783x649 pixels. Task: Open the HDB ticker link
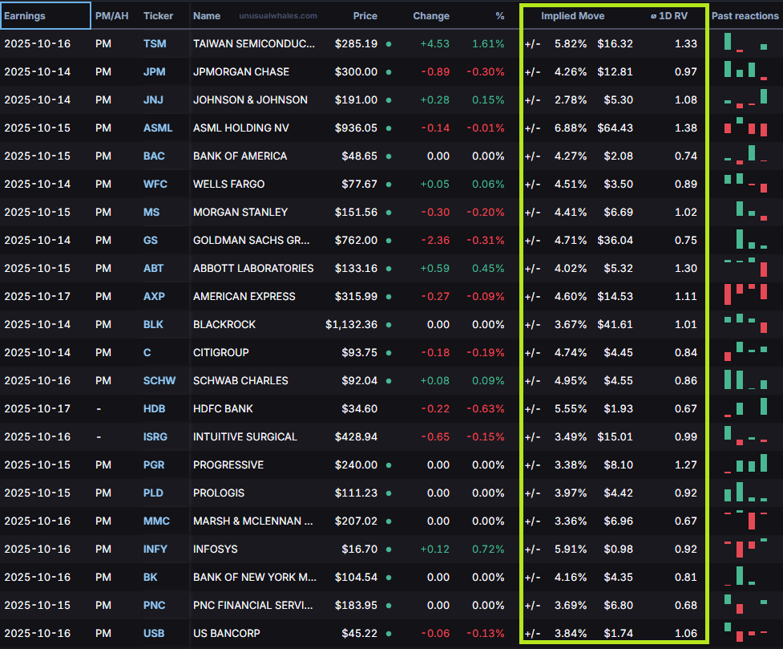click(x=155, y=408)
